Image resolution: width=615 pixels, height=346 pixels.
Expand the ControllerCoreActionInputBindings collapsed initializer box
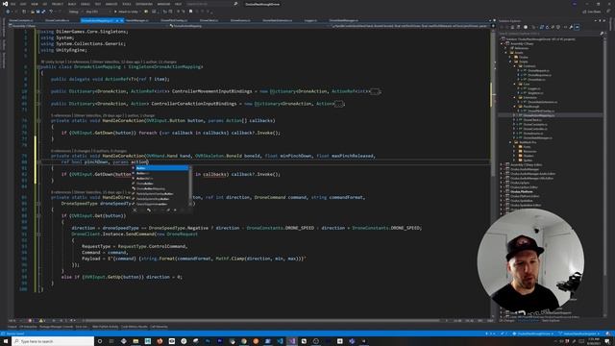(339, 104)
